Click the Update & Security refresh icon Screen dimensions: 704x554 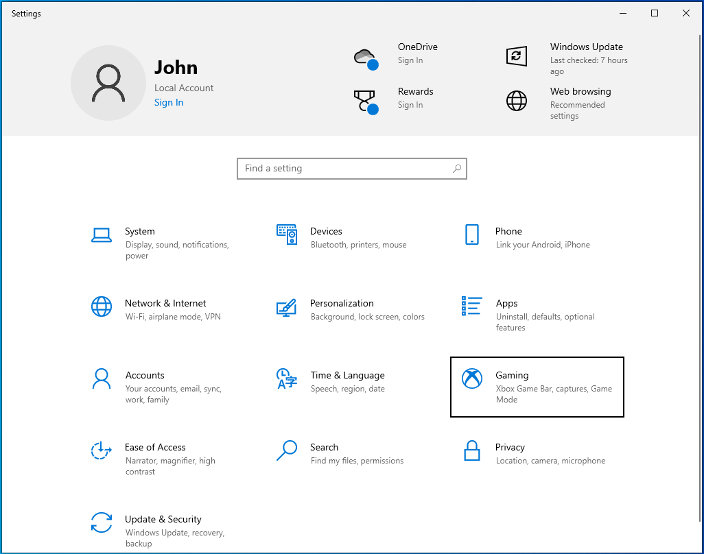click(102, 522)
